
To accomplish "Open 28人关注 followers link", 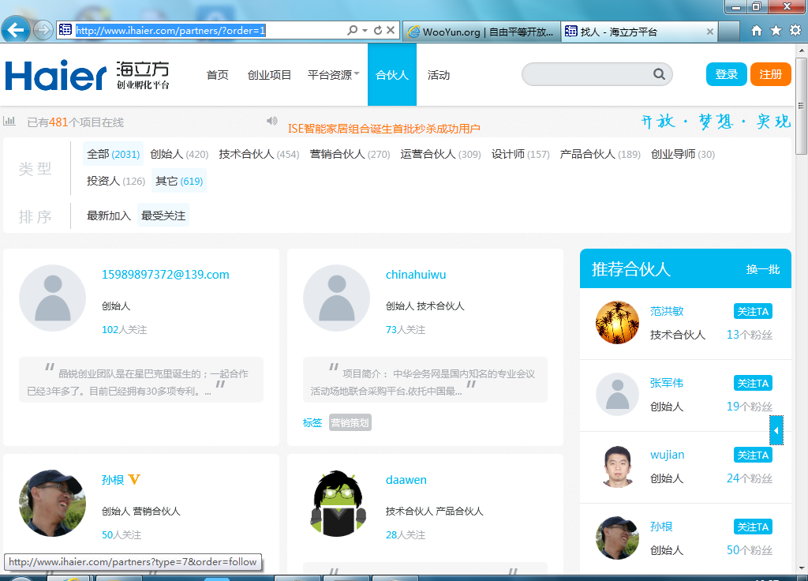I will pyautogui.click(x=406, y=534).
